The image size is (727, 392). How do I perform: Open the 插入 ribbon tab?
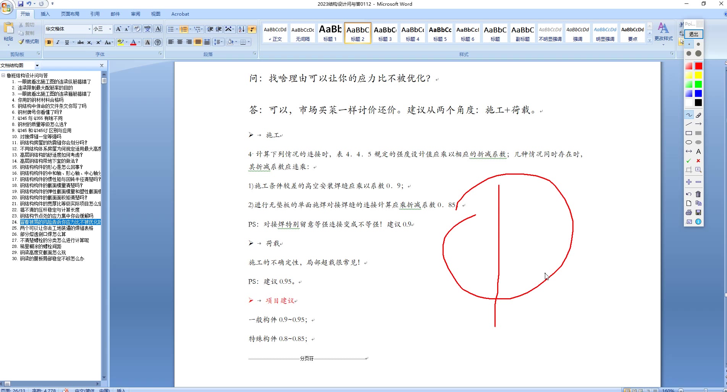coord(45,14)
